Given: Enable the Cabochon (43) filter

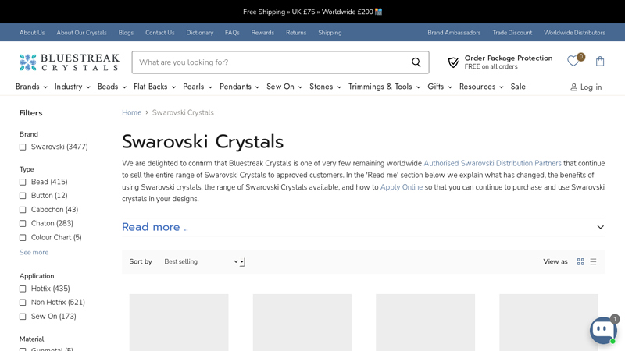Looking at the screenshot, I should 23,210.
